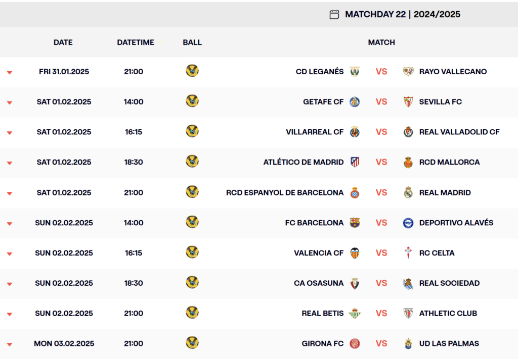
Task: Click the Matchday 22 | 2024/2025 title
Action: (402, 14)
